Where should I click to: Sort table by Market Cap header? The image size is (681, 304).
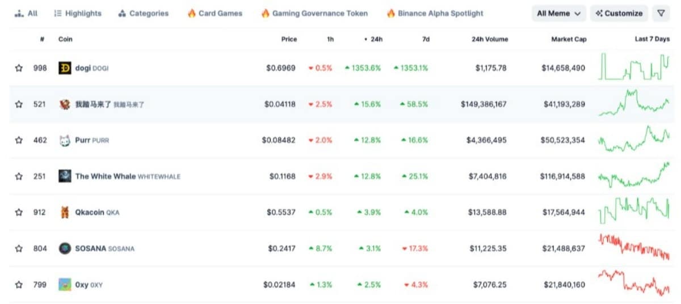point(569,39)
